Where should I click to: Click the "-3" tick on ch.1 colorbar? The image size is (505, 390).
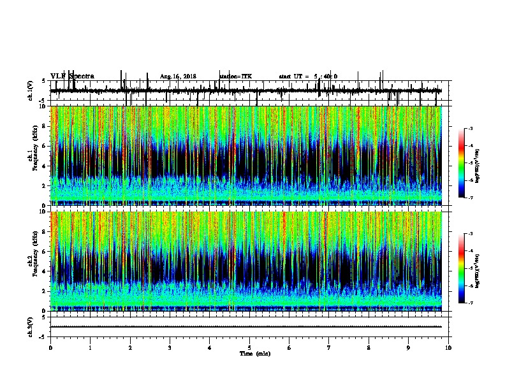(470, 128)
